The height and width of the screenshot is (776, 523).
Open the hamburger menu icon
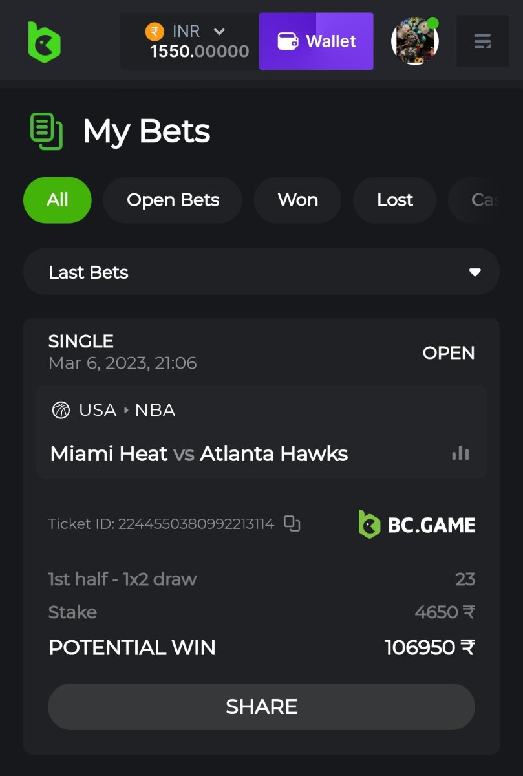(482, 42)
